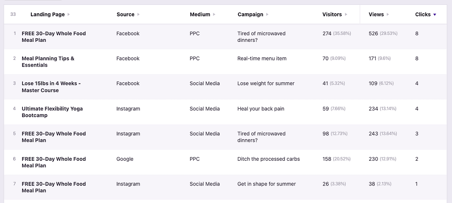Select the Views column header text
Screen dimensions: 452x203
click(x=376, y=15)
